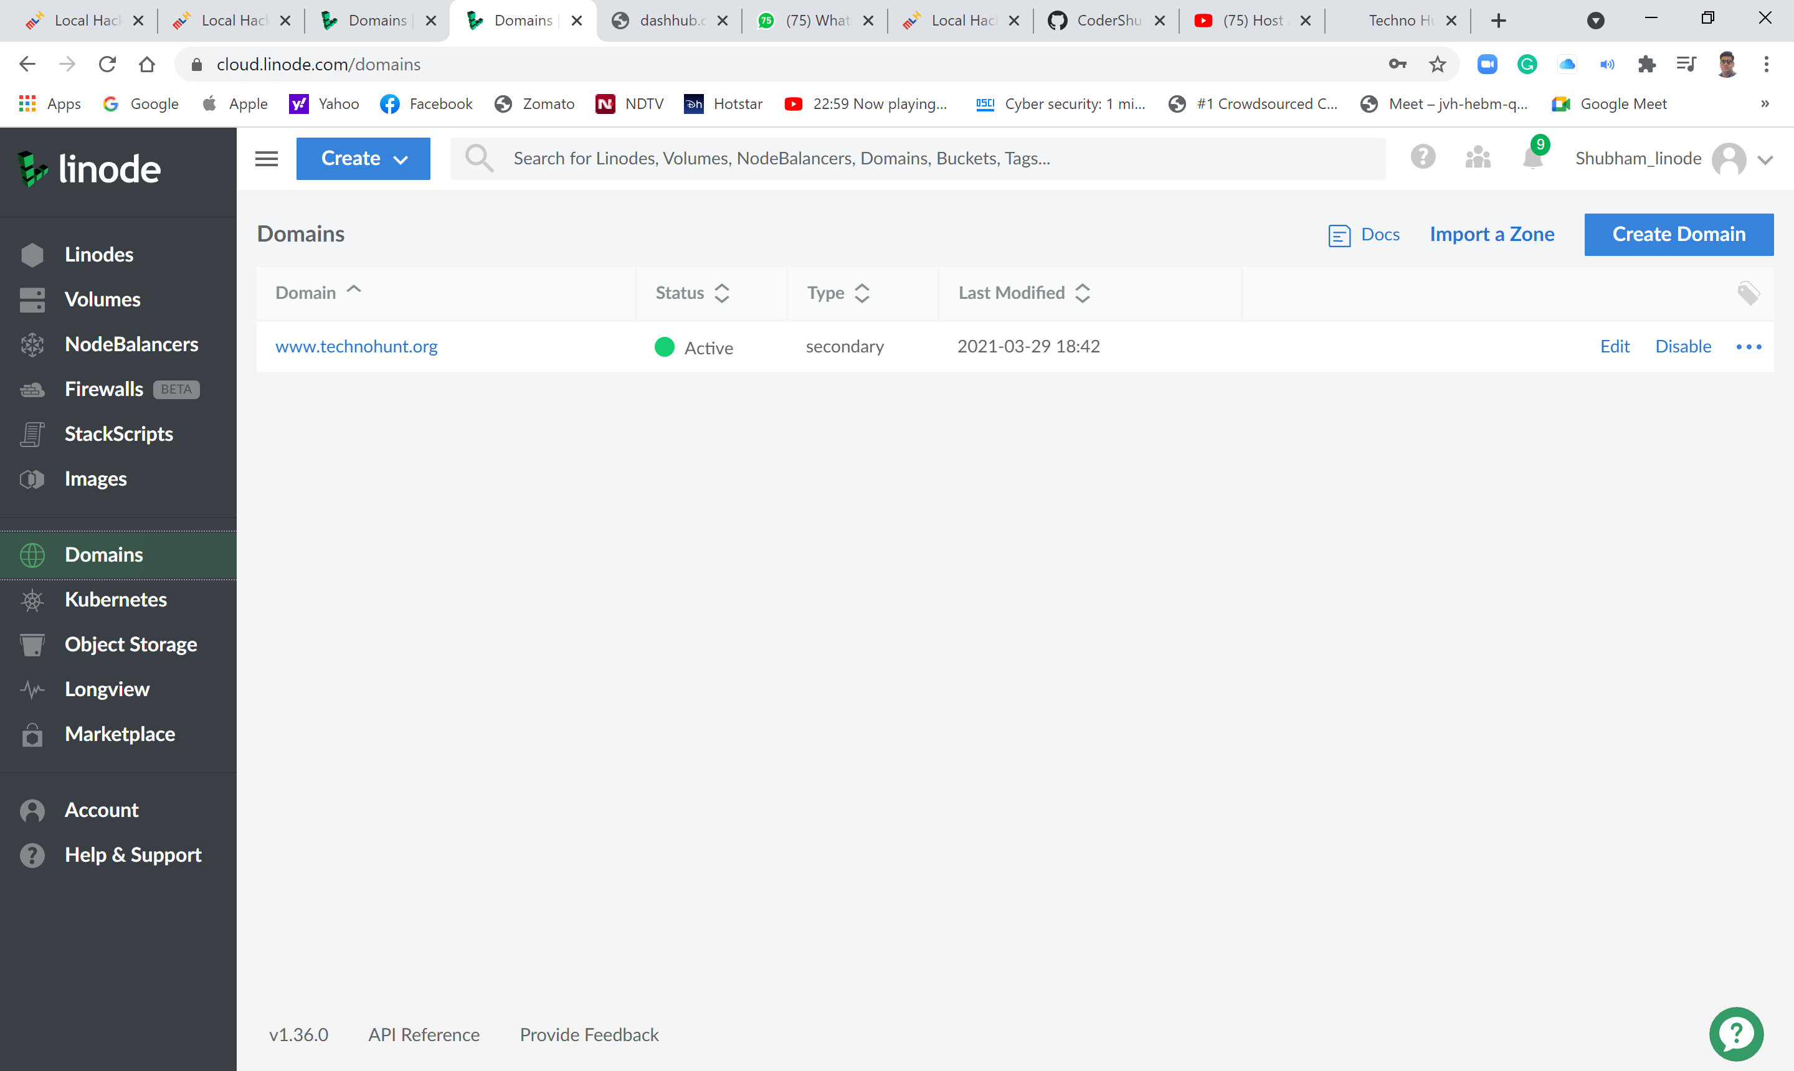The width and height of the screenshot is (1794, 1071).
Task: Switch to the CoderShu GitHub browser tab
Action: [1104, 20]
